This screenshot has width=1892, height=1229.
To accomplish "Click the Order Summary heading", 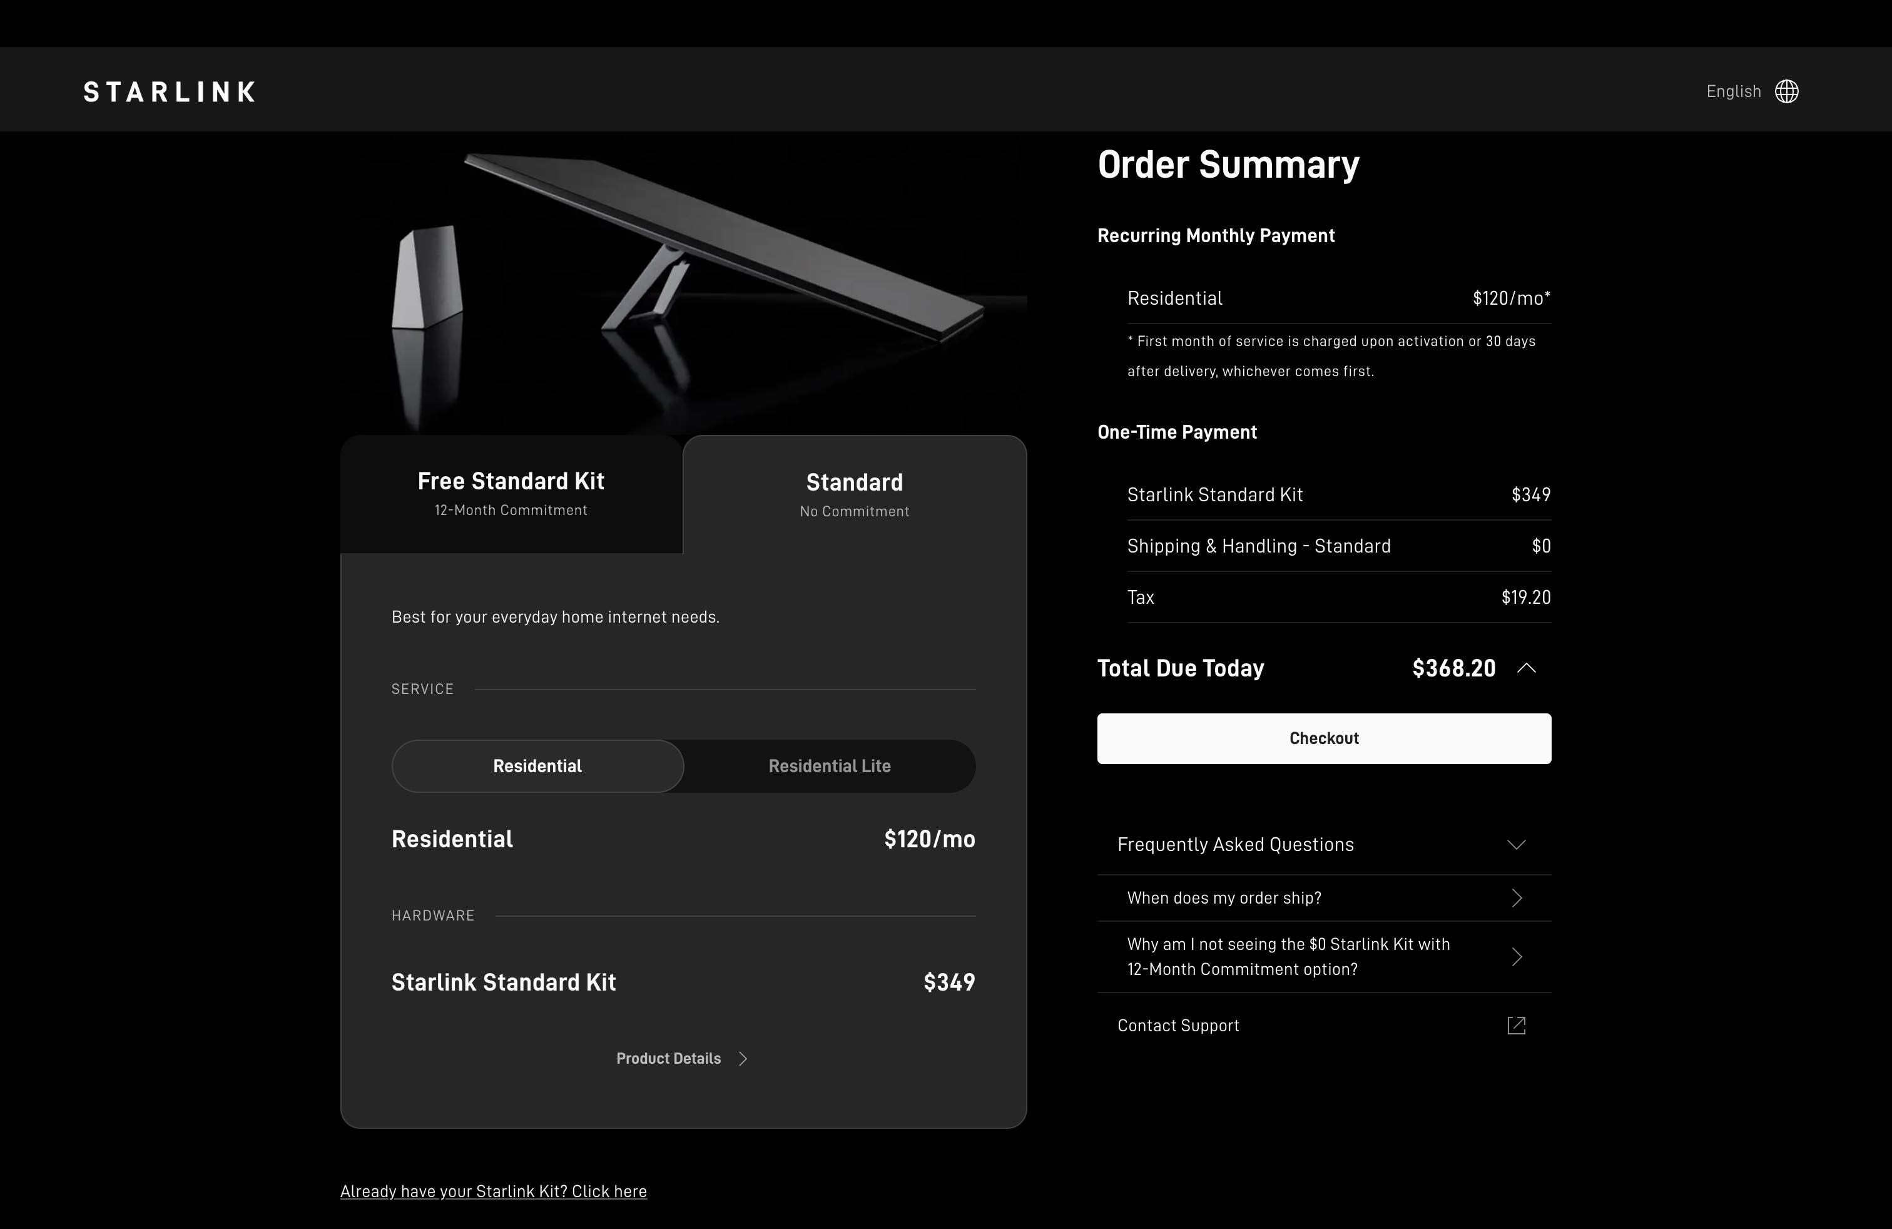I will (x=1228, y=165).
